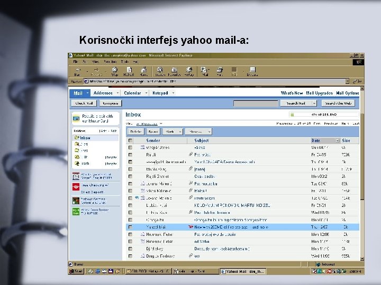Open the Search pane via toolbar icon

pos(160,70)
